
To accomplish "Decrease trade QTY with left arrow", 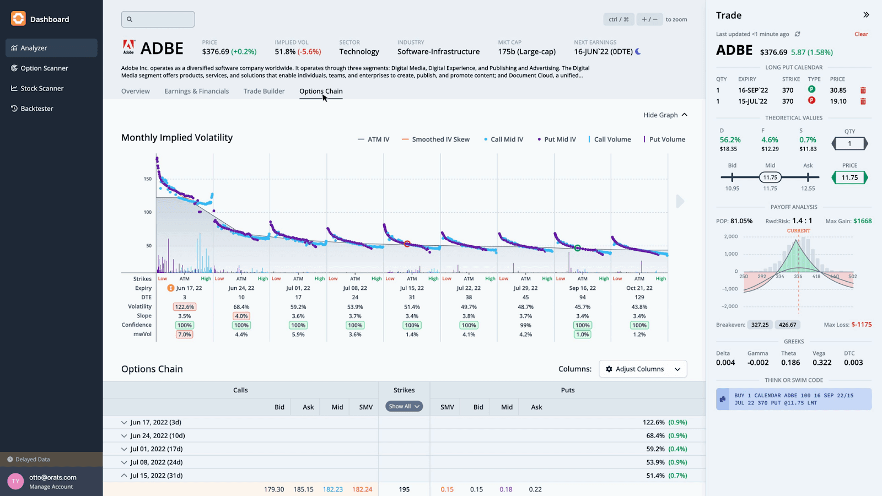I will tap(834, 144).
